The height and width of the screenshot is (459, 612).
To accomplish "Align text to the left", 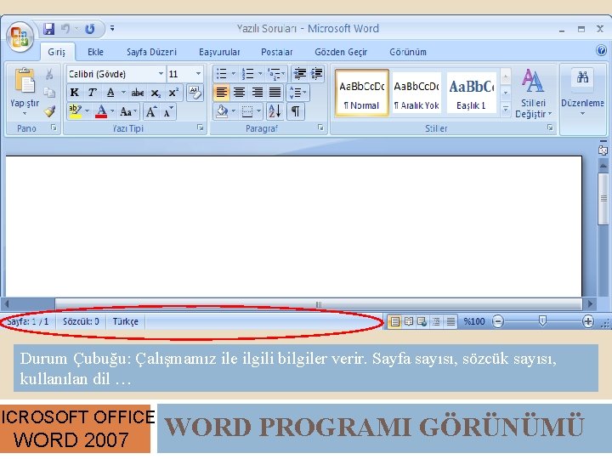I will [x=221, y=93].
